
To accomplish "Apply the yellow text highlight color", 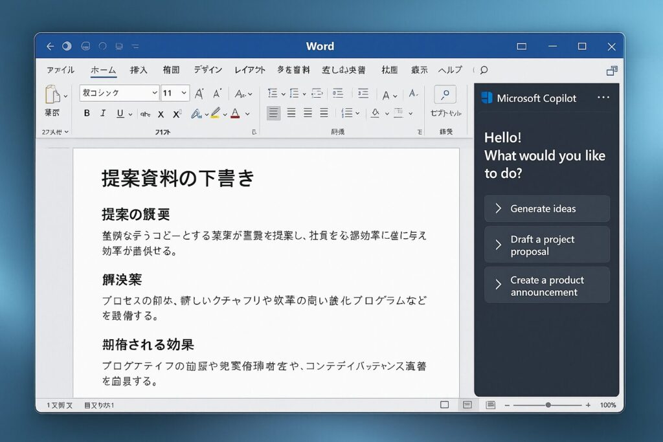I will [215, 113].
